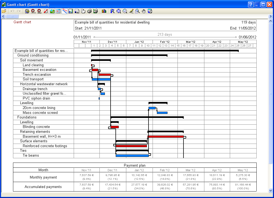Click blue bar for Tie beams

point(132,156)
